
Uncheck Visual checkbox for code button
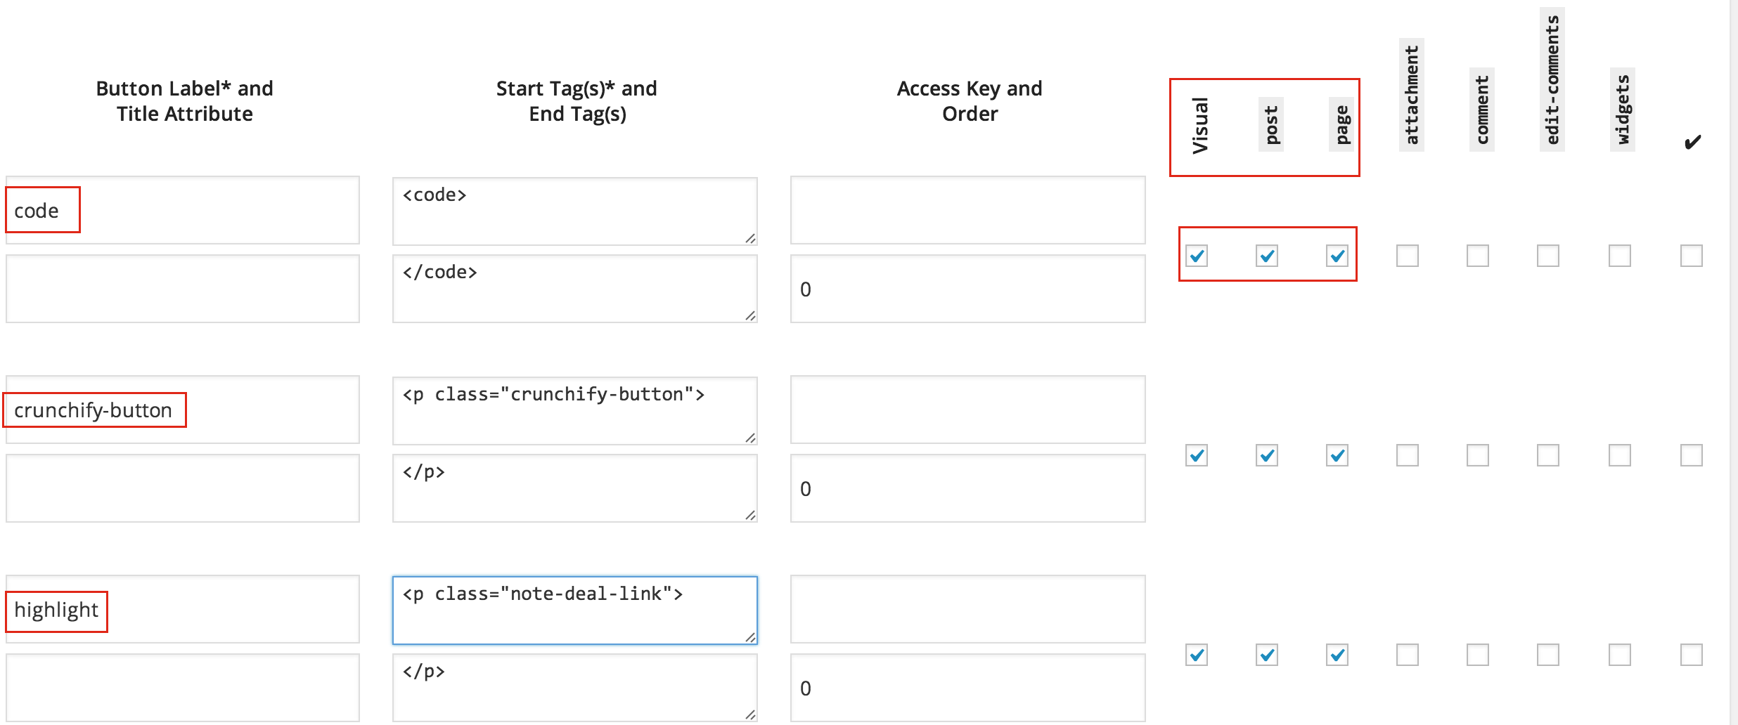click(x=1197, y=256)
